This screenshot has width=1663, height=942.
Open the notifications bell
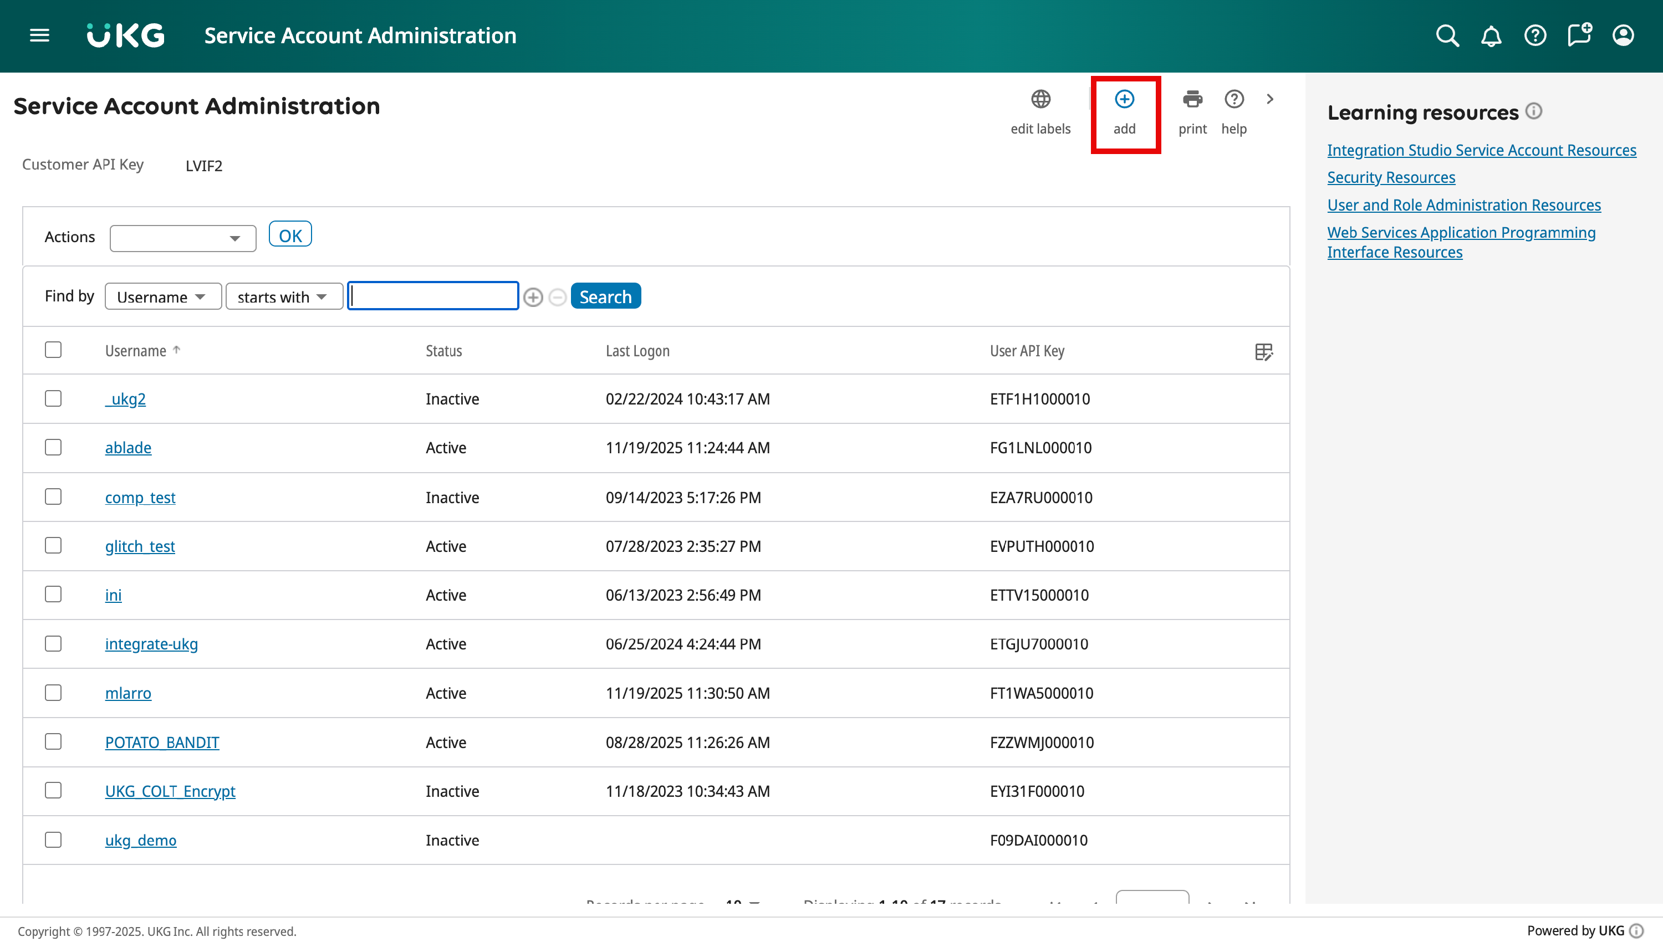coord(1491,35)
